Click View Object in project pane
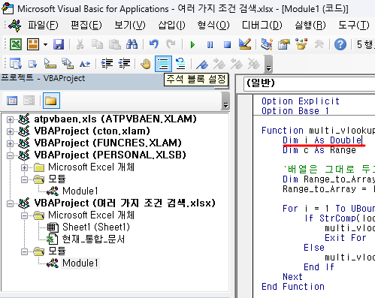This screenshot has width=375, height=298. [29, 101]
